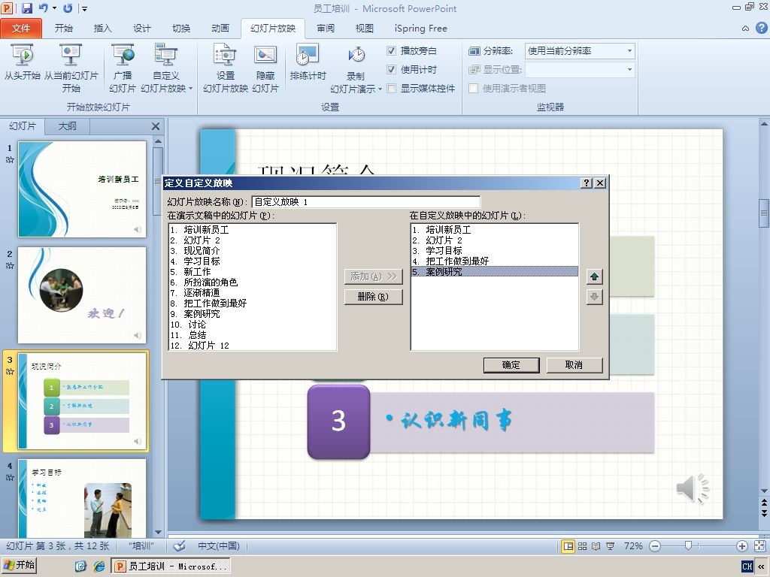Start slideshow from beginning (从头开始)

click(x=22, y=62)
